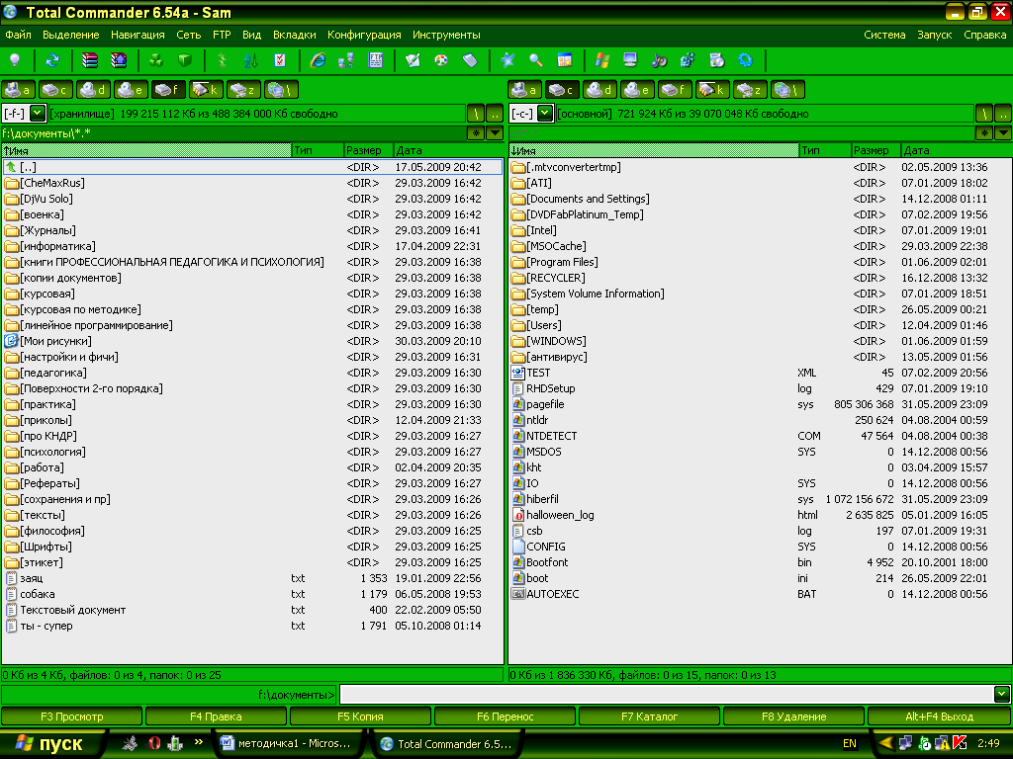
Task: Open the пуск Start button
Action: (x=51, y=743)
